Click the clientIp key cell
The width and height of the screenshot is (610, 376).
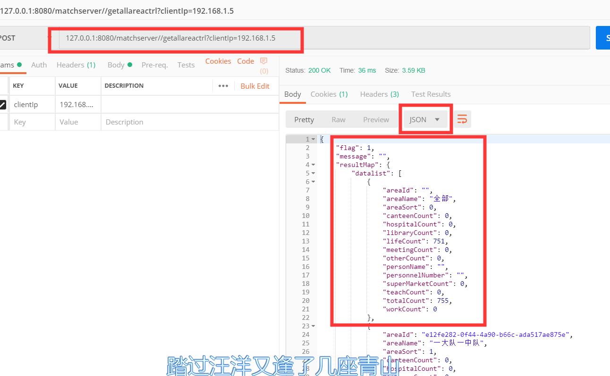pyautogui.click(x=31, y=105)
